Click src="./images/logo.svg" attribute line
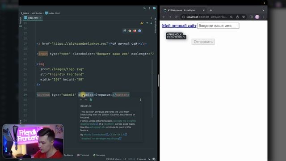Screen dimensions: 286x161 62,69
